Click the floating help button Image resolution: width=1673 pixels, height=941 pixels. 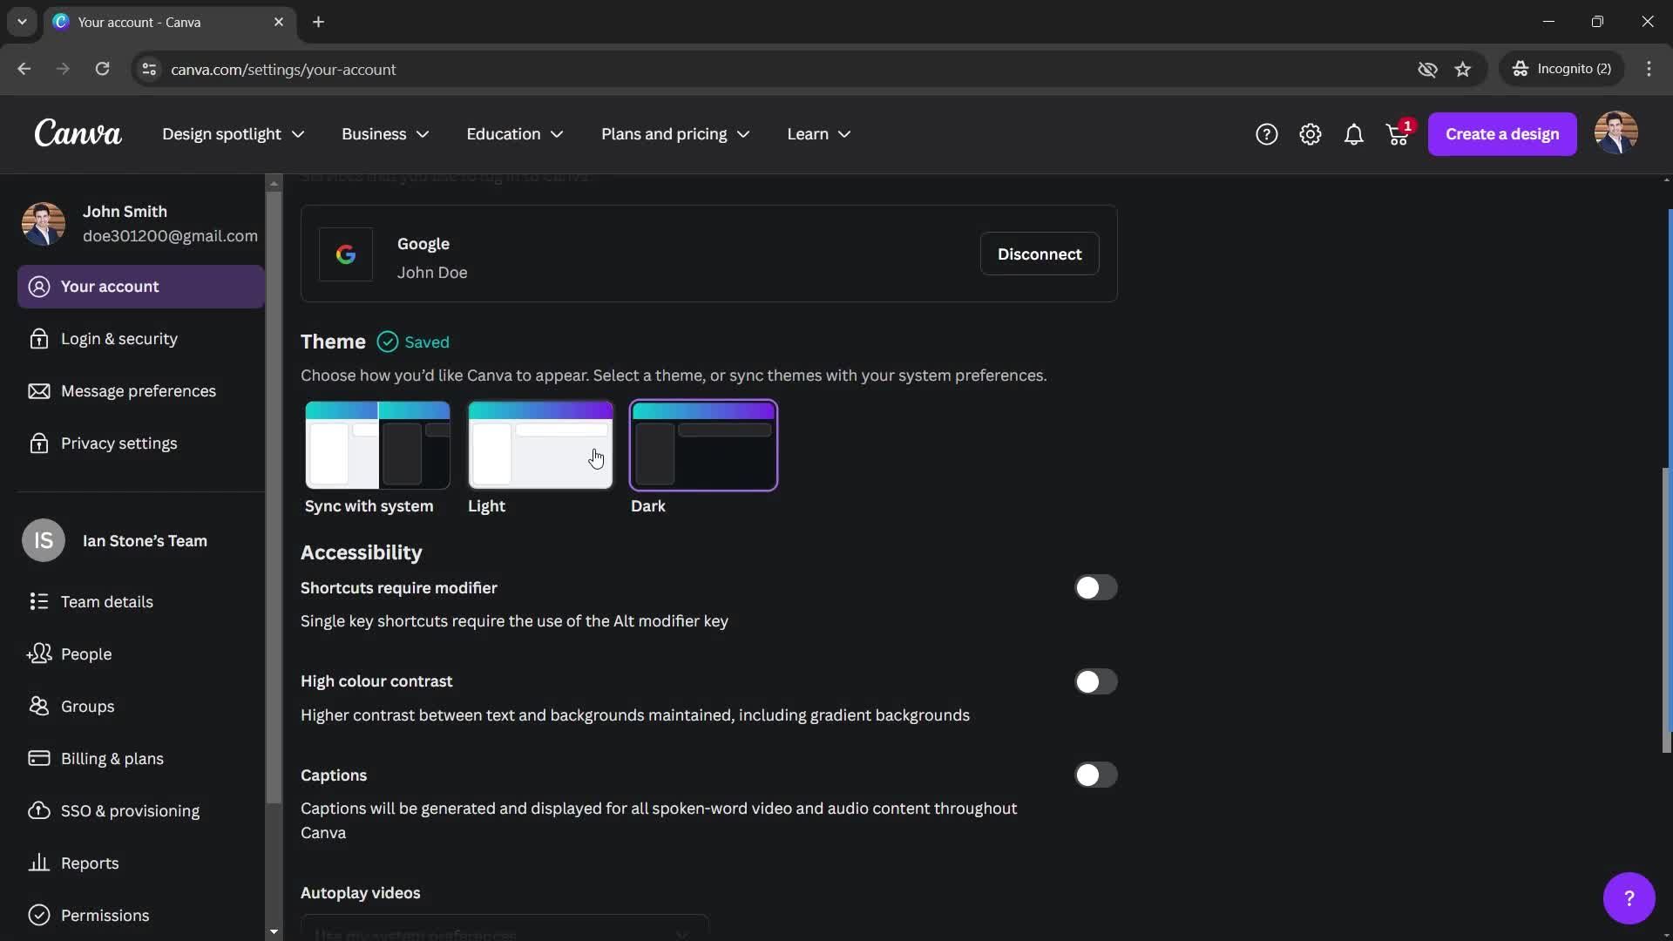(1629, 898)
